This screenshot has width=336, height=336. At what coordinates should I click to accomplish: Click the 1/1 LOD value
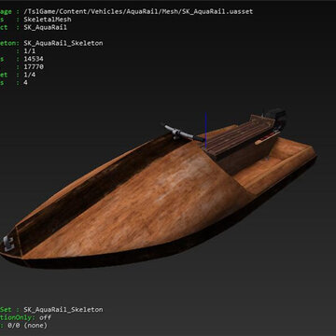click(30, 51)
